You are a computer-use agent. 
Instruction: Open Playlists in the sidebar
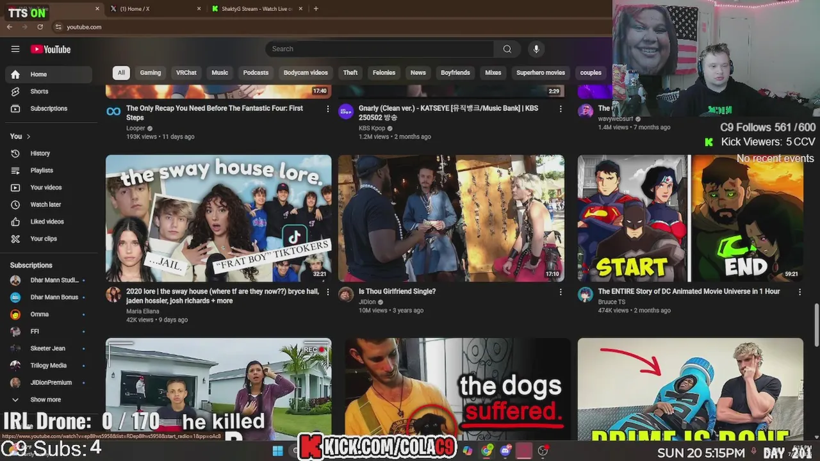tap(49, 170)
